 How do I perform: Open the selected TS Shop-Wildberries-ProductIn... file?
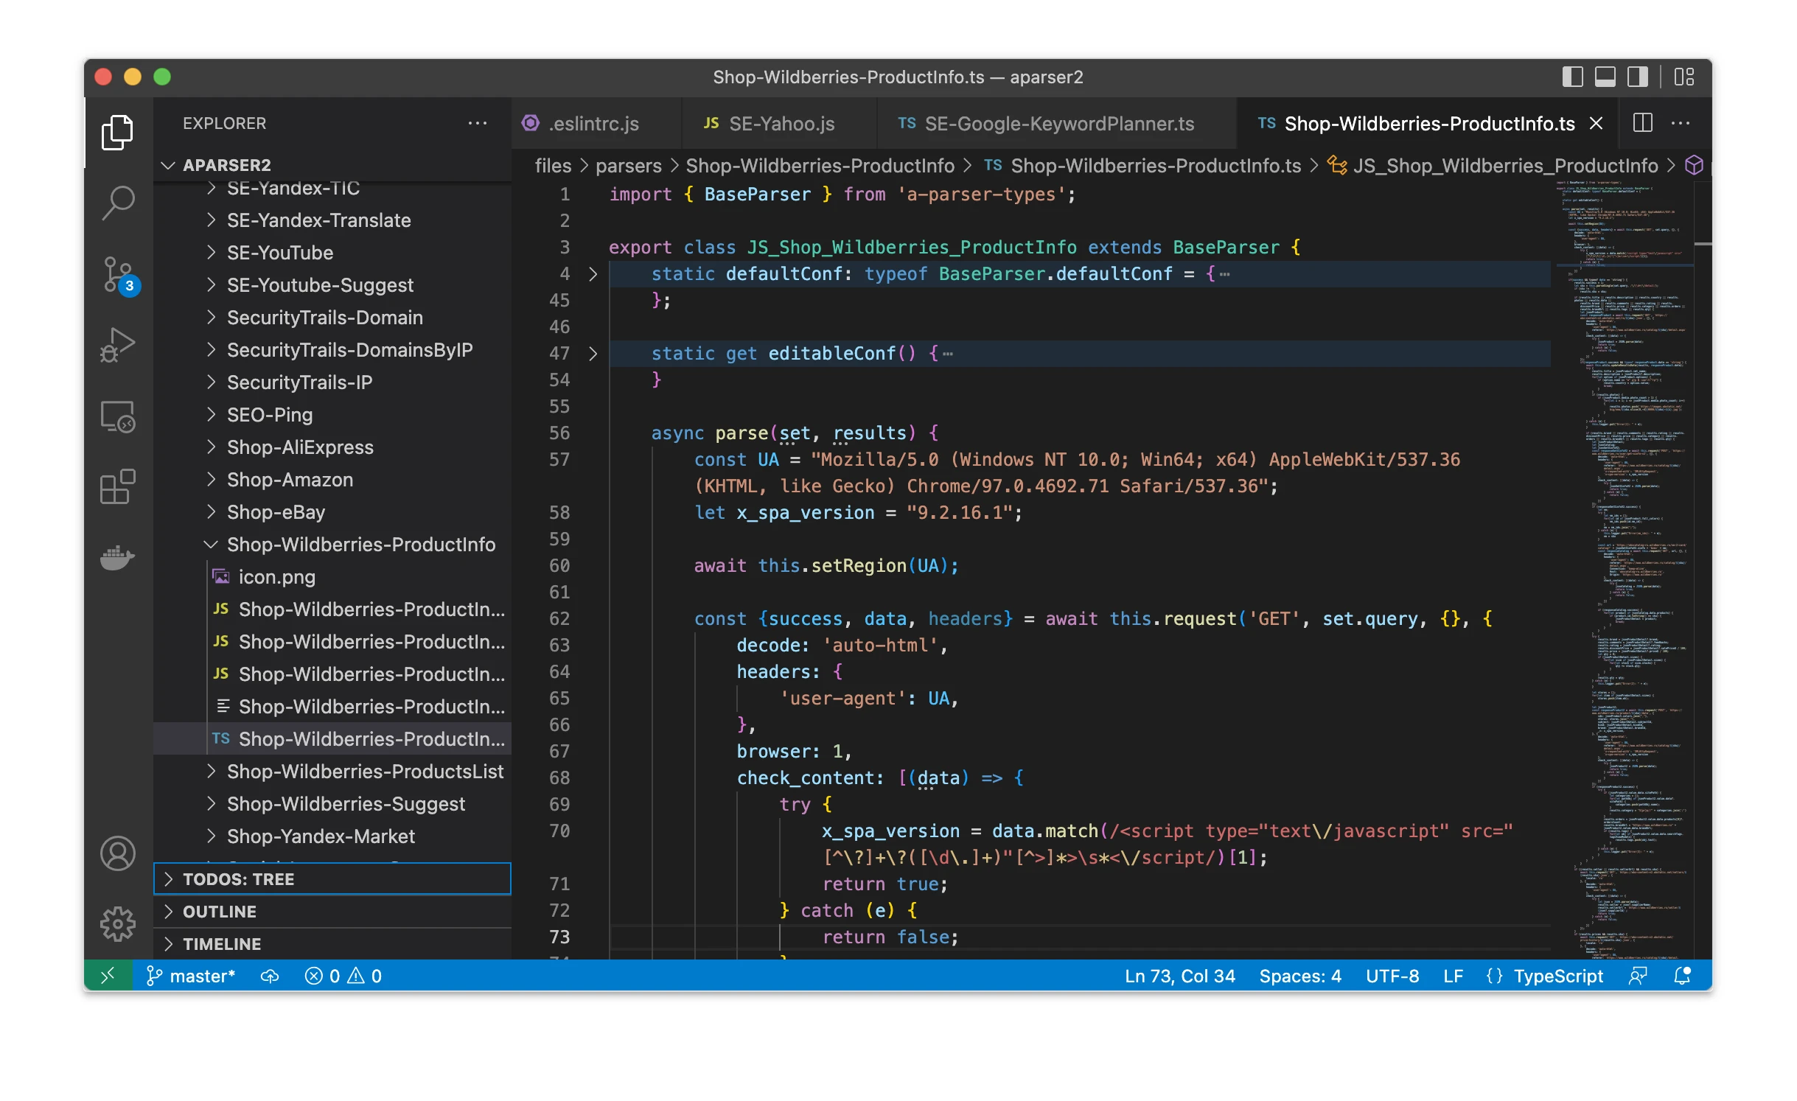pyautogui.click(x=332, y=739)
